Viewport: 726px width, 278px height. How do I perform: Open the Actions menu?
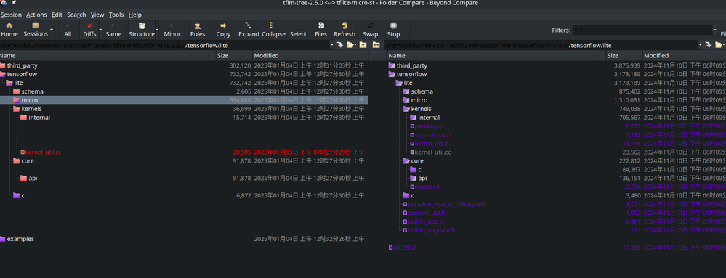pos(36,15)
